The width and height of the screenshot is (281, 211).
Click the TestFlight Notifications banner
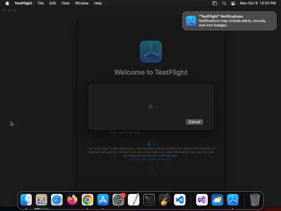tap(229, 21)
